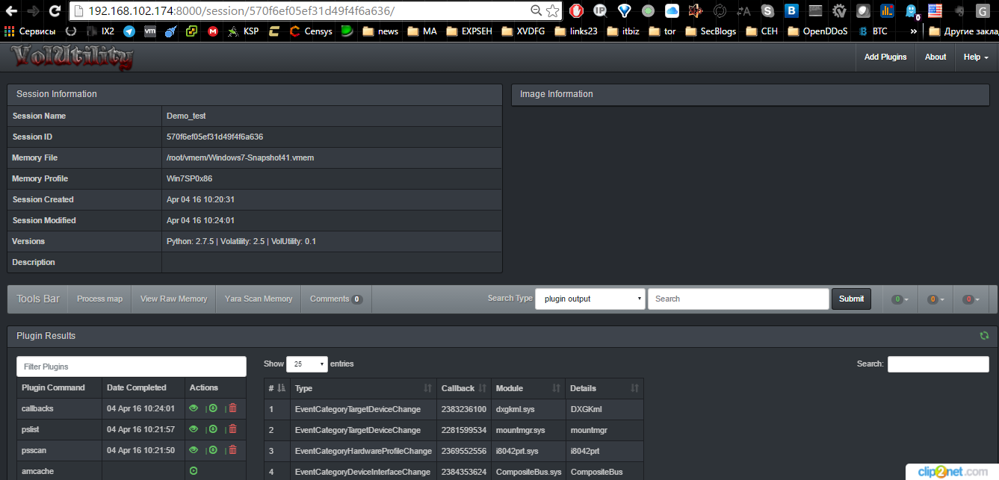Run the amcache plugin
Viewport: 999px width, 480px height.
194,471
